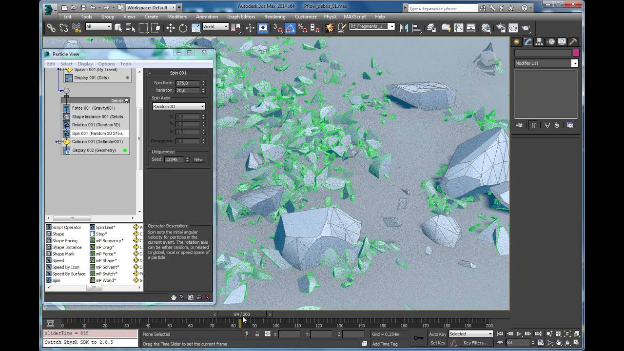
Task: Click the Unlink Selection tool
Action: click(64, 28)
